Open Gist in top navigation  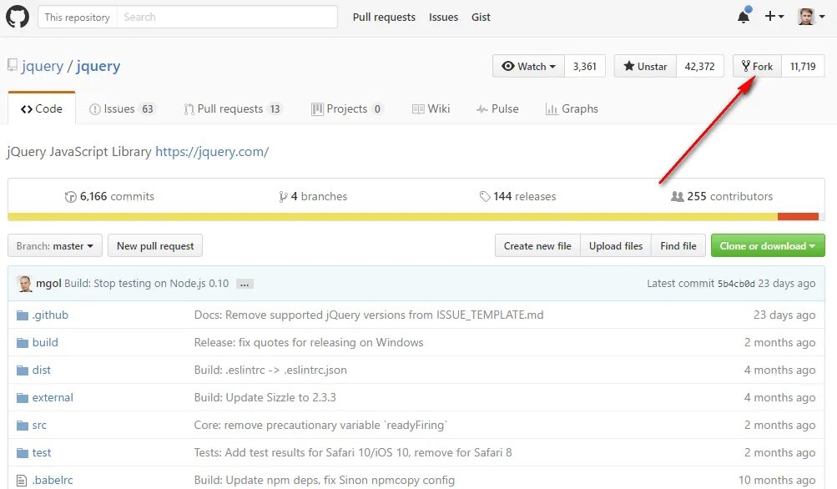pyautogui.click(x=481, y=17)
